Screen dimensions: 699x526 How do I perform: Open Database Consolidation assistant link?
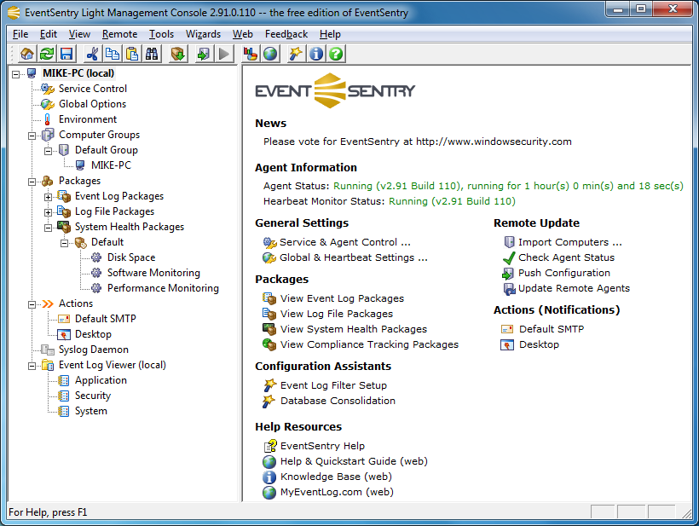[x=338, y=401]
